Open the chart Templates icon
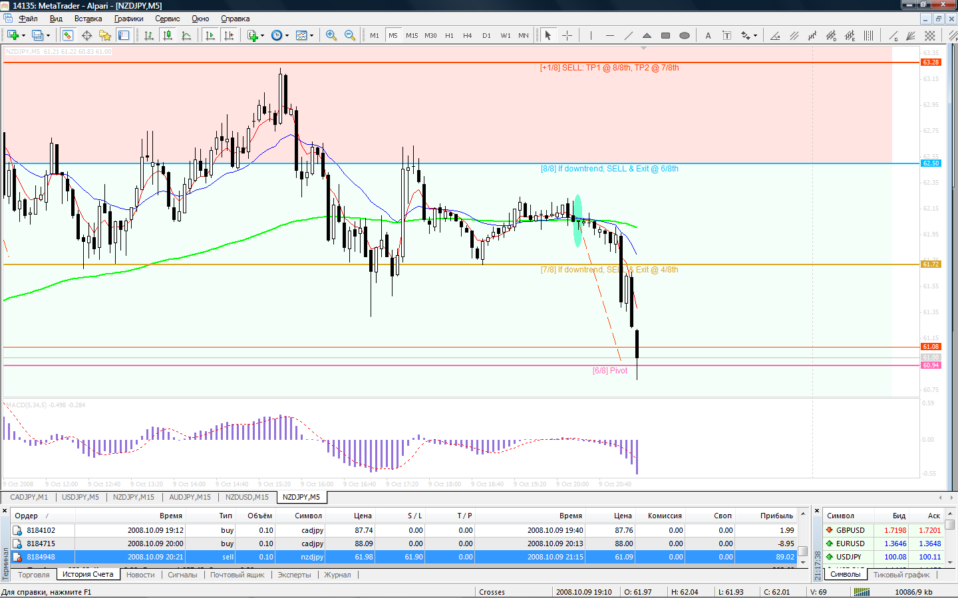 [x=301, y=35]
